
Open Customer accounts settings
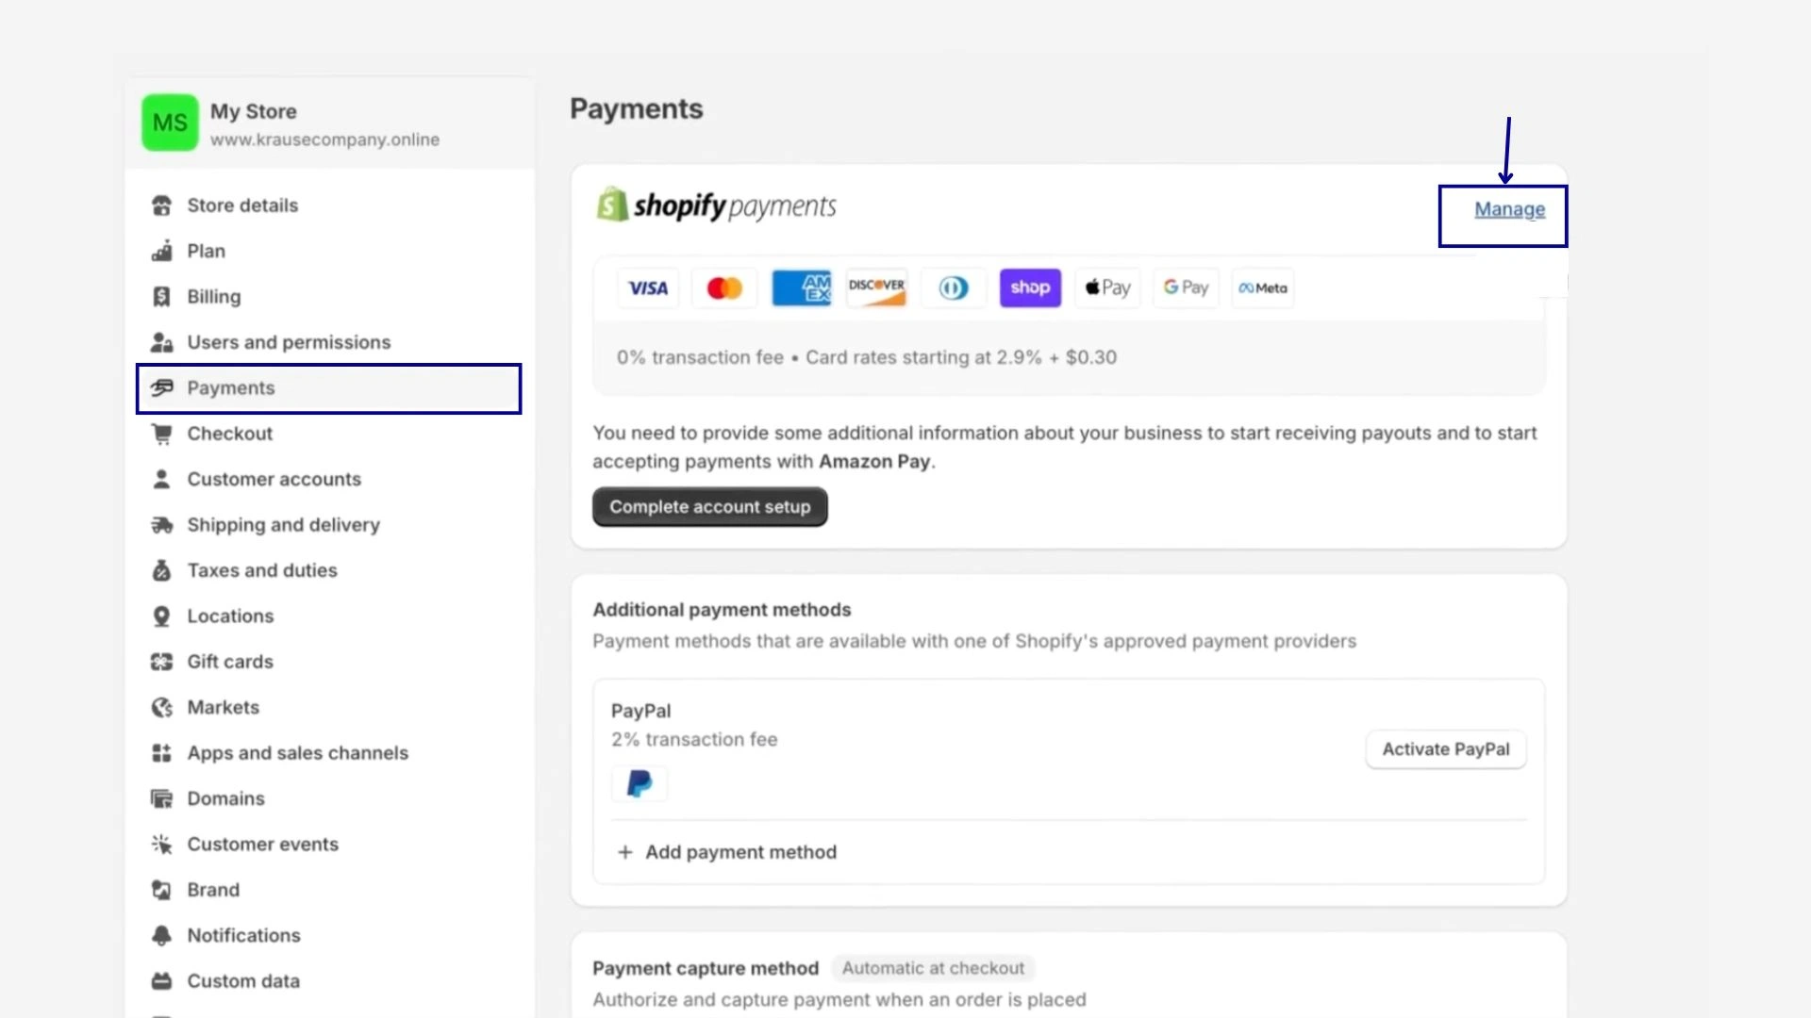(274, 479)
